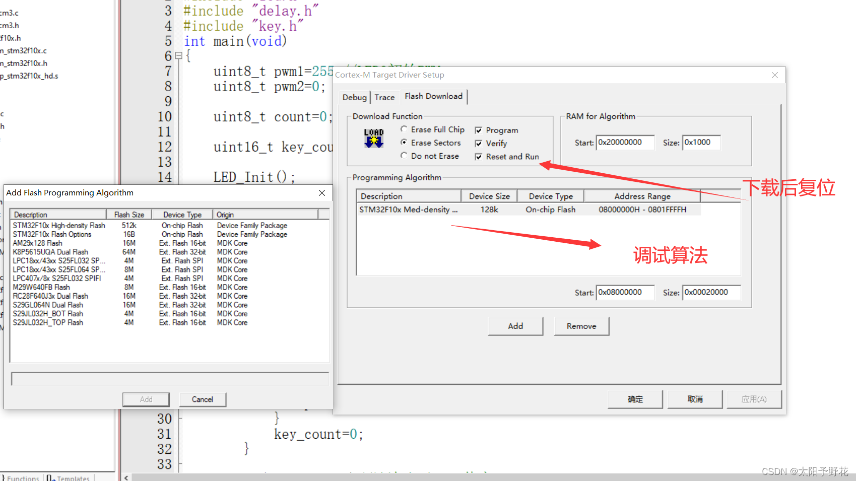Select M29W640FB Flash row

(164, 288)
